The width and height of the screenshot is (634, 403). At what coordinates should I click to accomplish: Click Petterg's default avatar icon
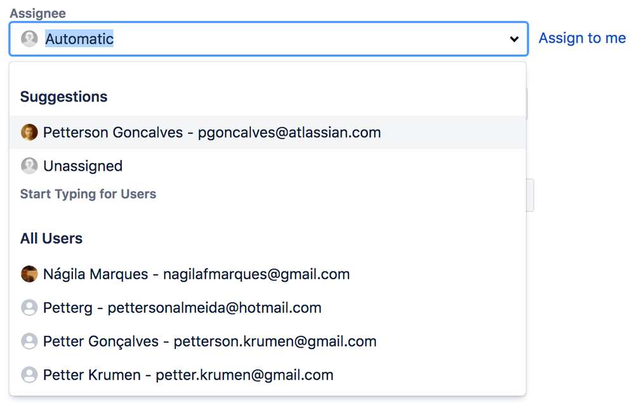pos(30,307)
